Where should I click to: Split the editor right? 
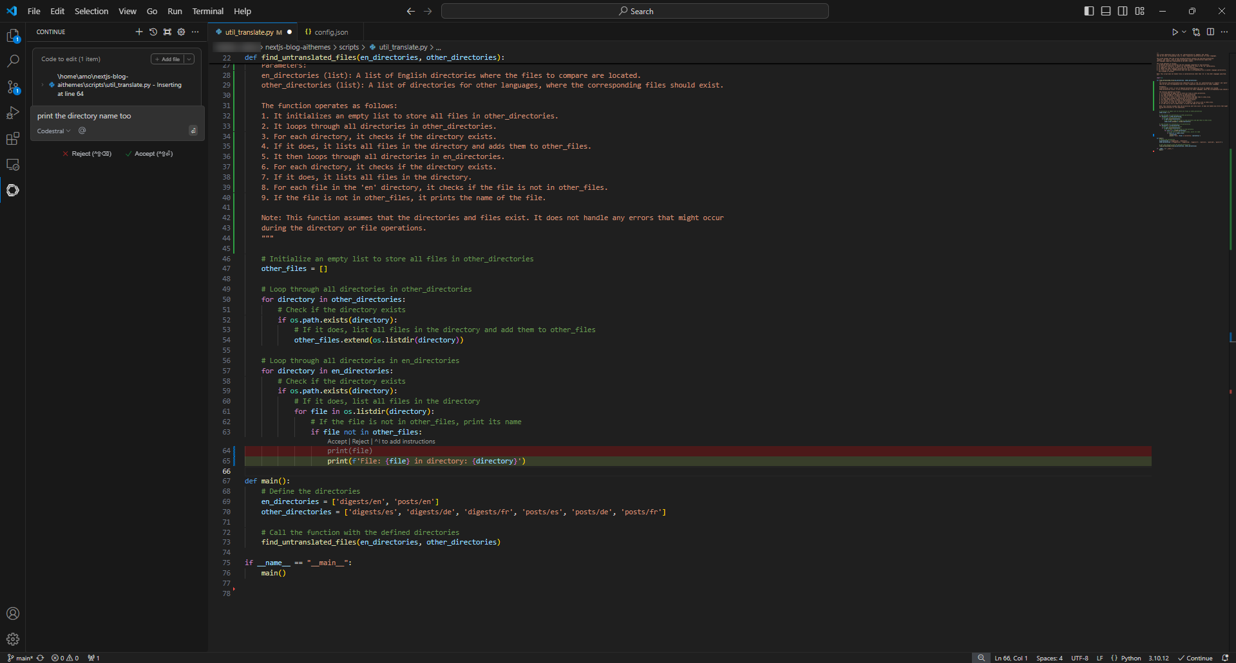1210,32
